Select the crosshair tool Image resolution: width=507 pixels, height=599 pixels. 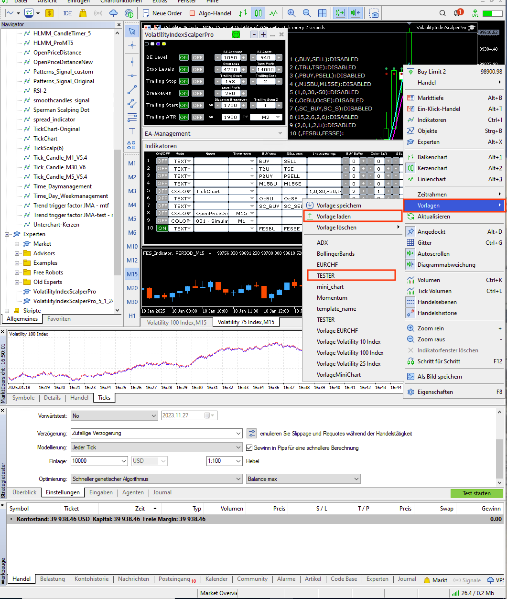tap(132, 45)
